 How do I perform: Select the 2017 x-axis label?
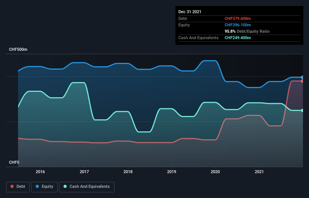pyautogui.click(x=84, y=172)
